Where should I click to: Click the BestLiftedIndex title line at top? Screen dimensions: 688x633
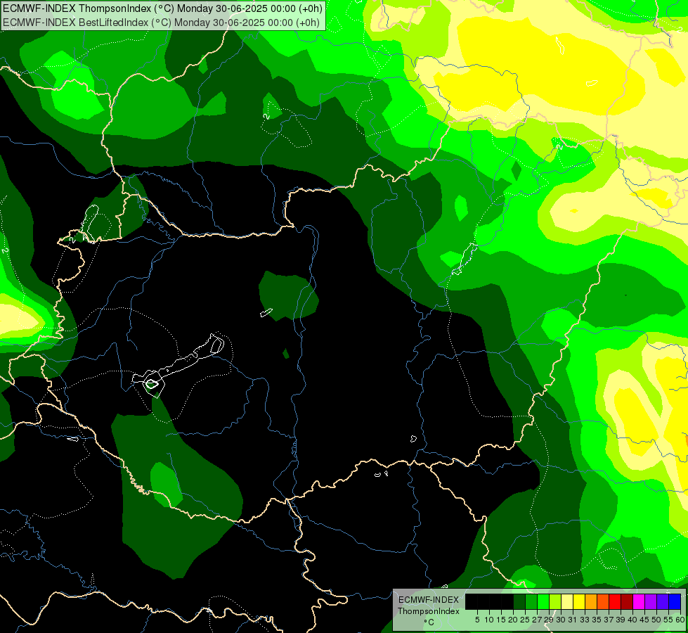tap(161, 23)
